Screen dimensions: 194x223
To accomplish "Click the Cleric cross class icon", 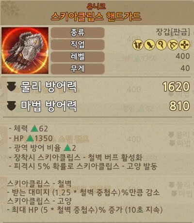I will (184, 45).
